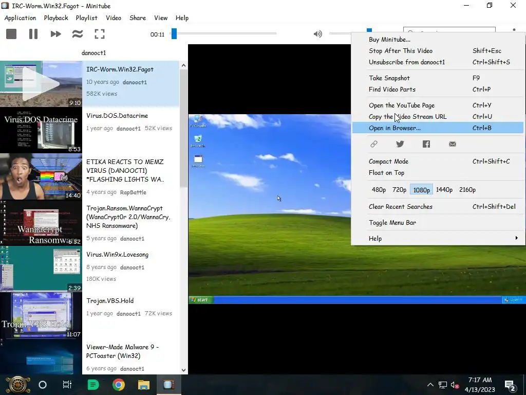Select Toggle Menu Bar
Image resolution: width=526 pixels, height=395 pixels.
coord(438,222)
